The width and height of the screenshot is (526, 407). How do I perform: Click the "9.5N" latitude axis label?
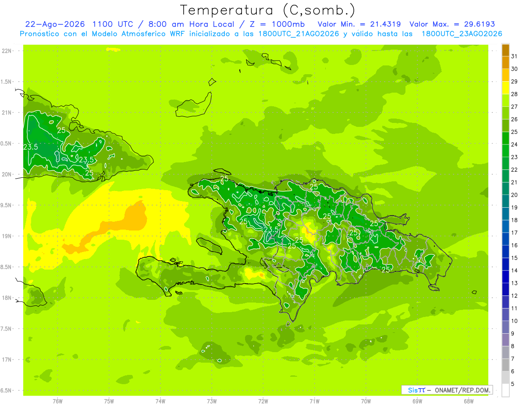pyautogui.click(x=7, y=205)
